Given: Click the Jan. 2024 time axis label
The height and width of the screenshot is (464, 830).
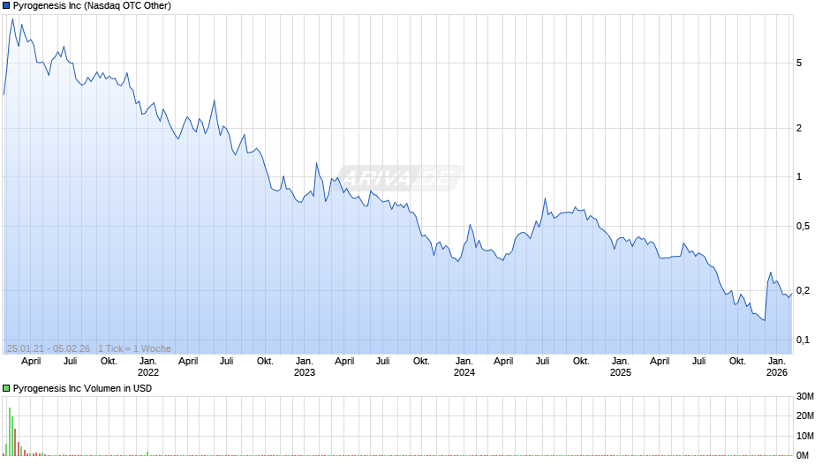Looking at the screenshot, I should 464,367.
